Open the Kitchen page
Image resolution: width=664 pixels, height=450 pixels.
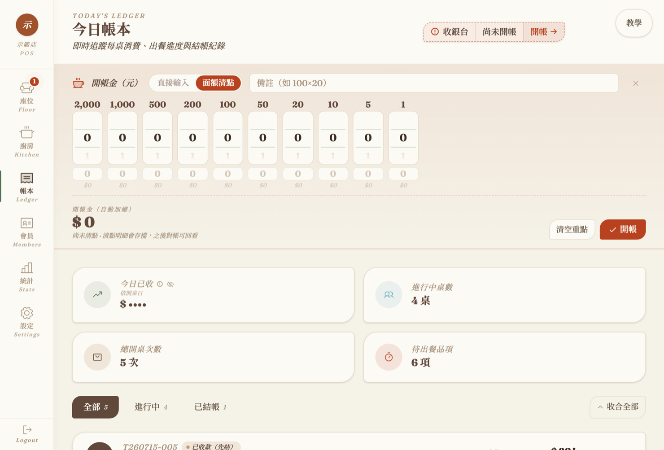(27, 141)
